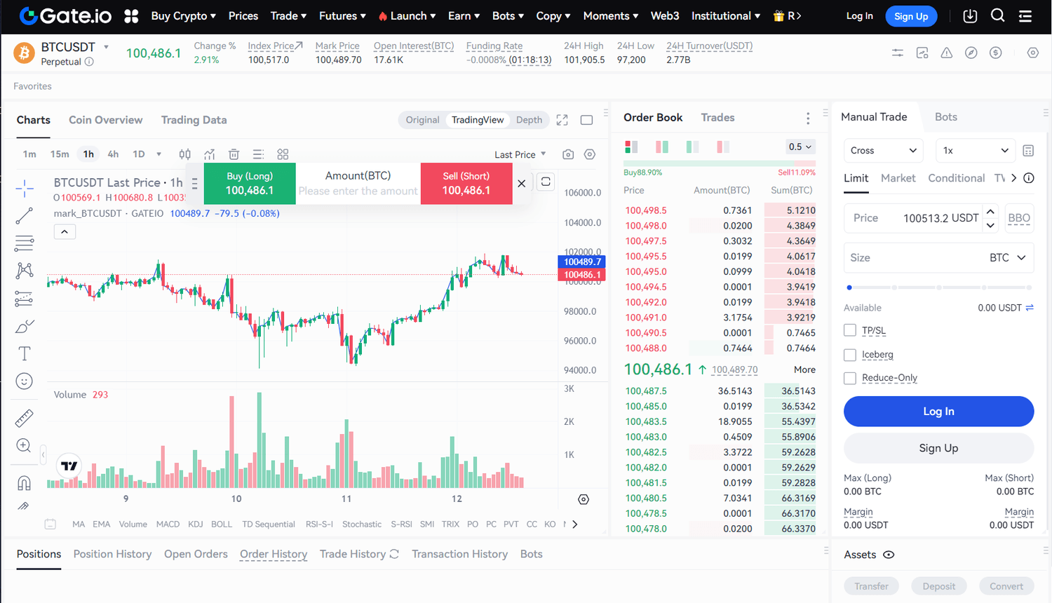Expand more indicators arrow after KO
1052x603 pixels.
point(575,524)
